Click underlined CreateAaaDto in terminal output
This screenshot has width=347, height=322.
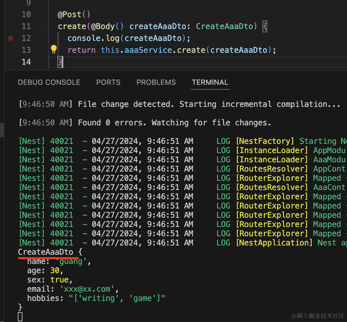(46, 252)
